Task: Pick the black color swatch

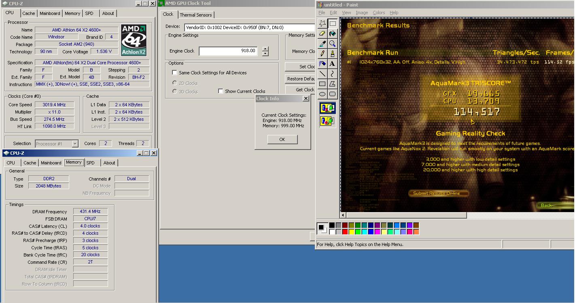Action: point(332,225)
